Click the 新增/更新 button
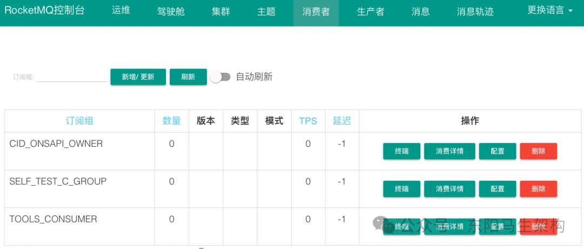 pos(138,77)
